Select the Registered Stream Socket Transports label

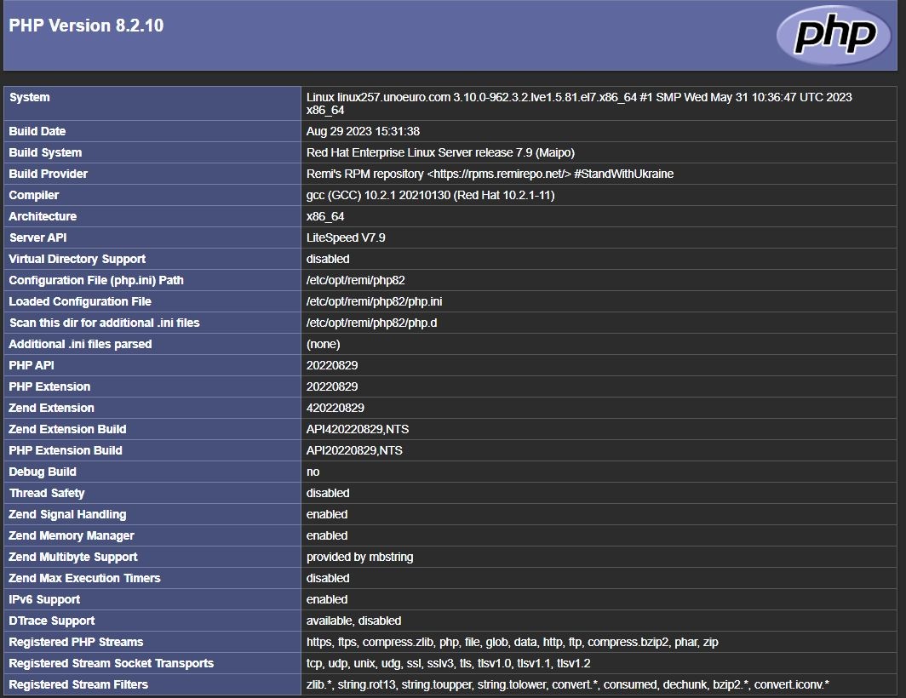click(x=112, y=663)
